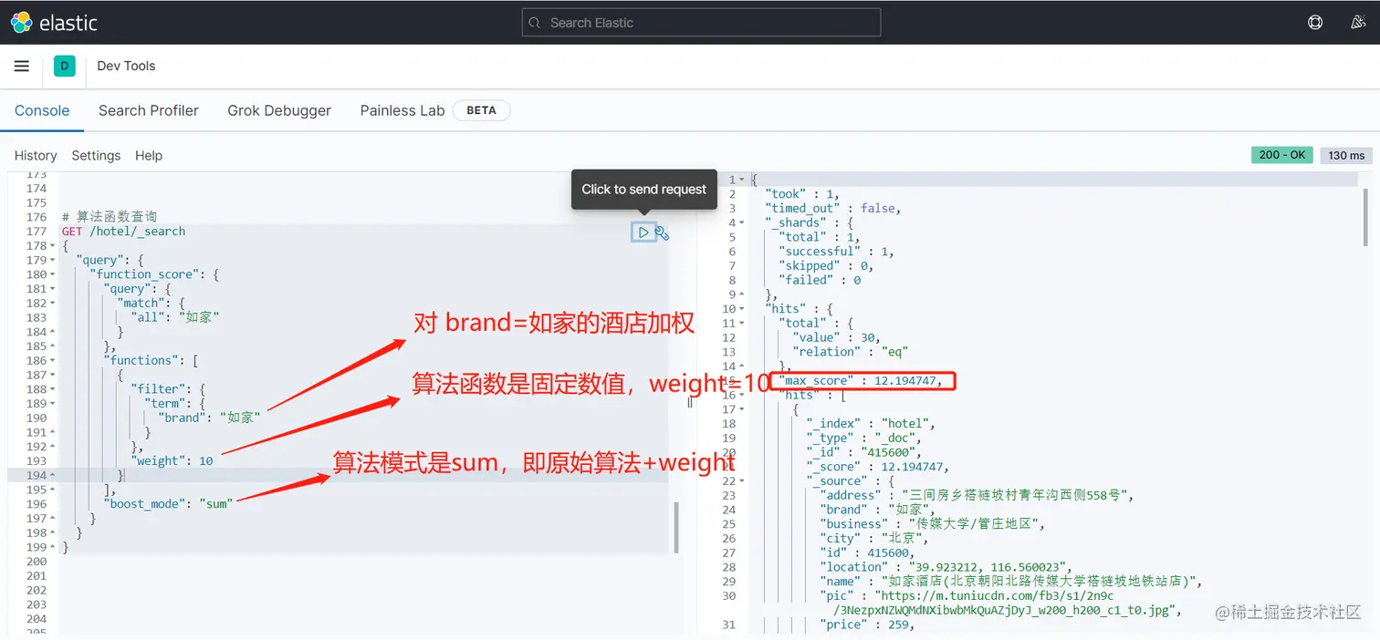
Task: Collapse response root at line 1
Action: (x=742, y=180)
